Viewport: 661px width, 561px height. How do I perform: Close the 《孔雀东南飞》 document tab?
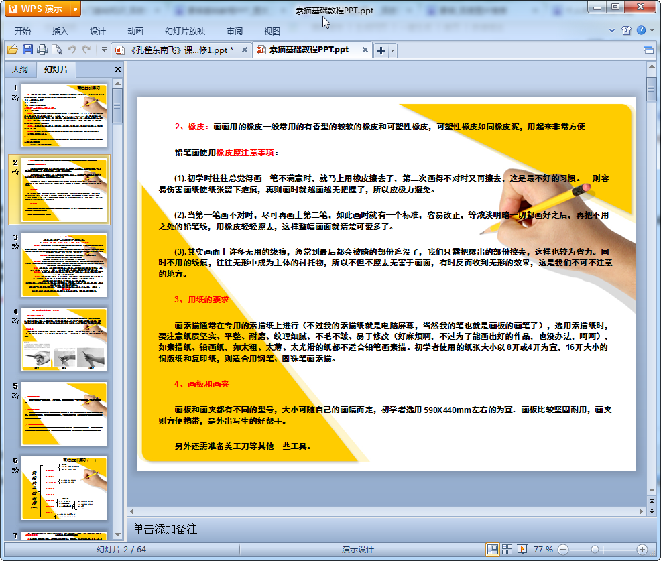pos(245,50)
